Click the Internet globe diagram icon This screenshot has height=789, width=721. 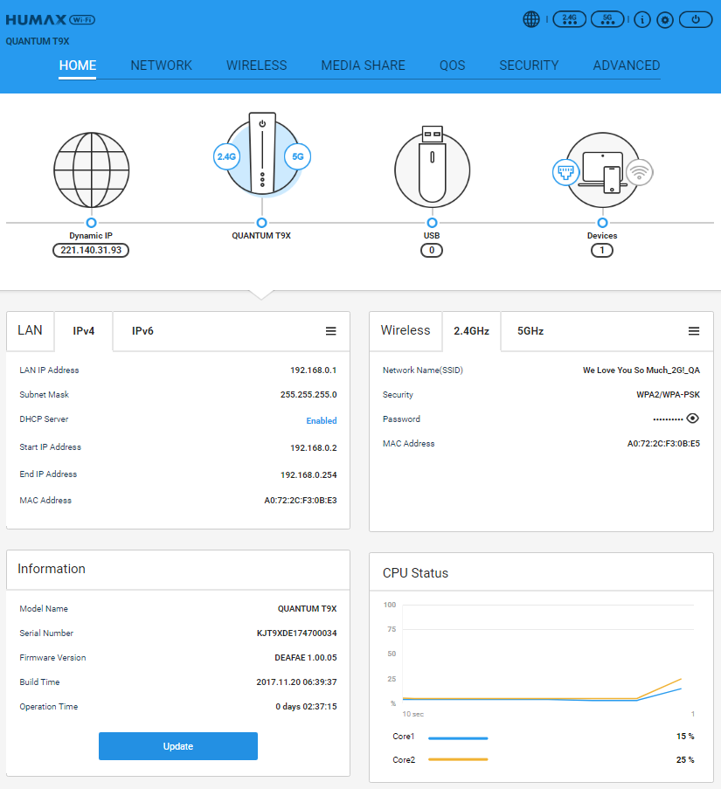92,170
